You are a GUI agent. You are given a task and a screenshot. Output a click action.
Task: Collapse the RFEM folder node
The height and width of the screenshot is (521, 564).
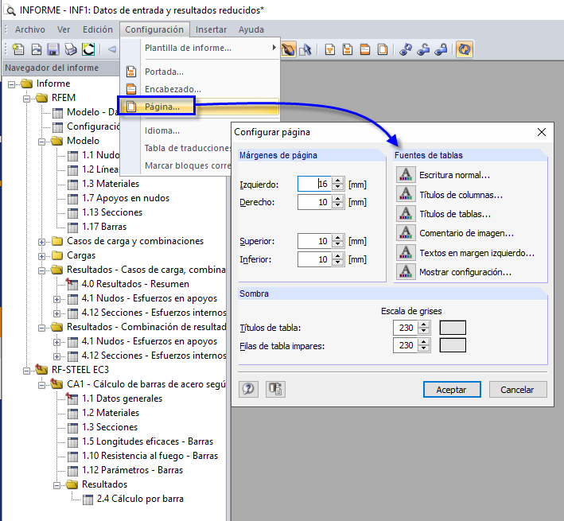click(x=26, y=99)
